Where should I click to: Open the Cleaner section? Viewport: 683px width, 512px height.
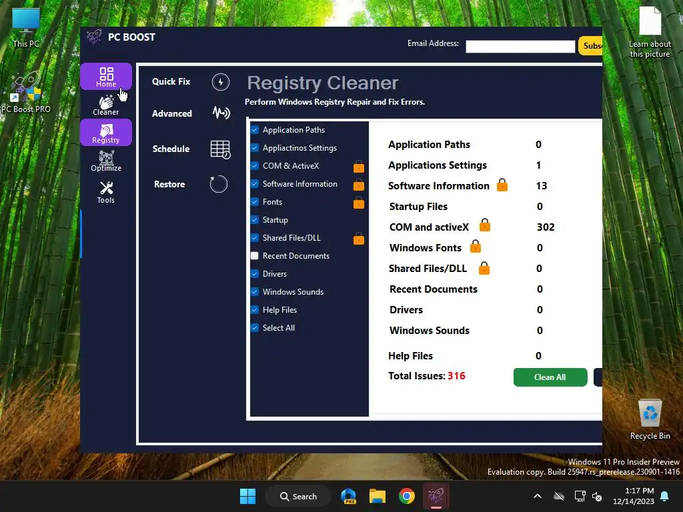[x=106, y=105]
